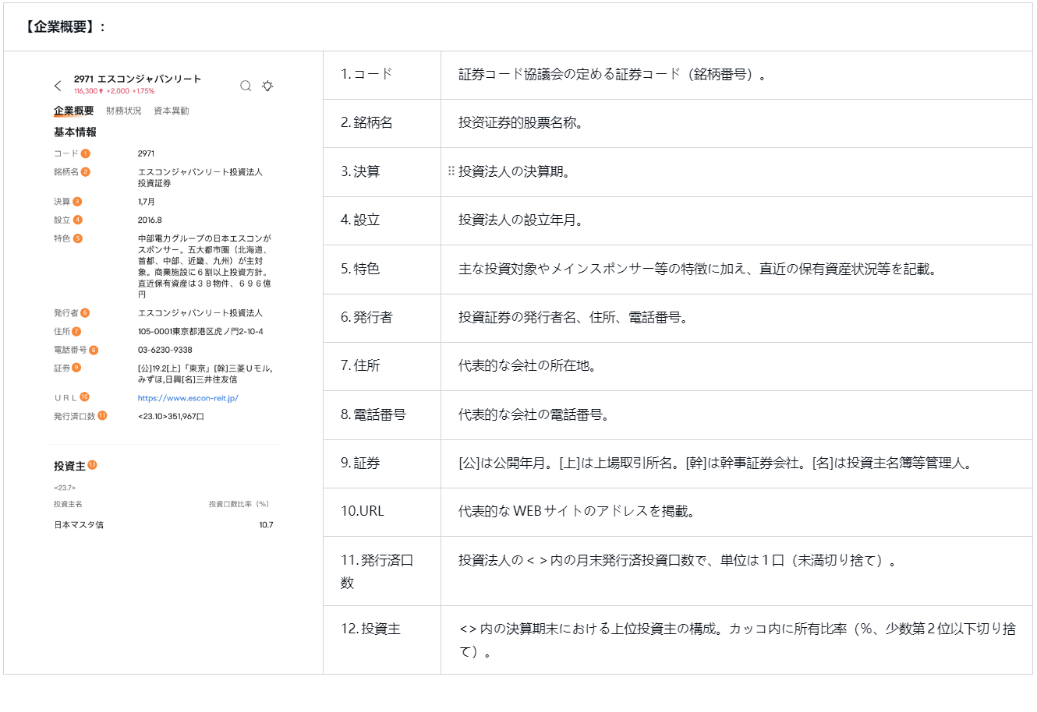The height and width of the screenshot is (712, 1037).
Task: Click description 投資証券の発行者名、住所、電話番号
Action: (x=573, y=318)
